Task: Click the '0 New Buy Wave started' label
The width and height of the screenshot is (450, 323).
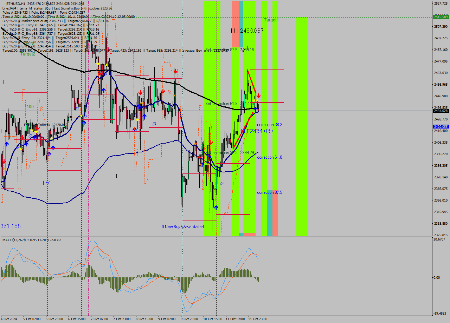Action: coord(183,227)
